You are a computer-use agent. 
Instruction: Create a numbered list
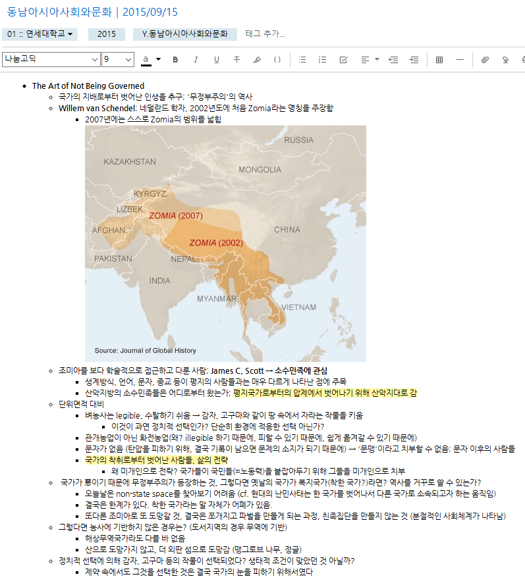pos(322,59)
